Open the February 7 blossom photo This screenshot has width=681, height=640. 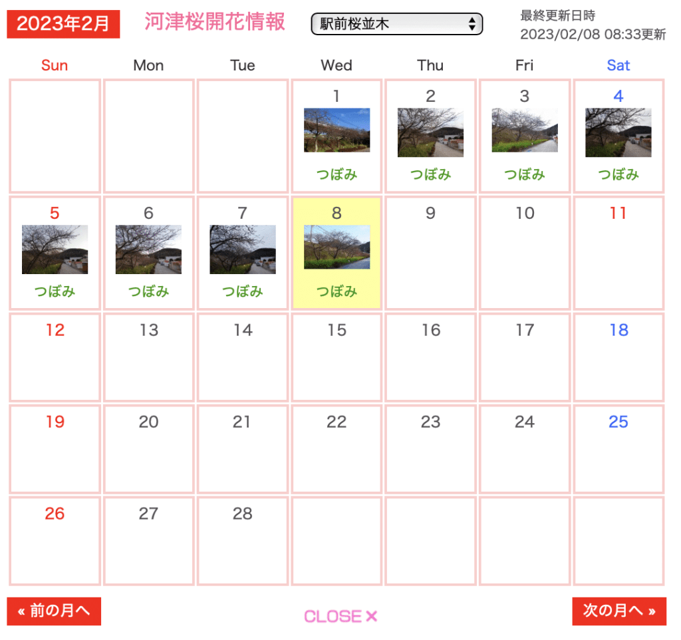coord(242,249)
